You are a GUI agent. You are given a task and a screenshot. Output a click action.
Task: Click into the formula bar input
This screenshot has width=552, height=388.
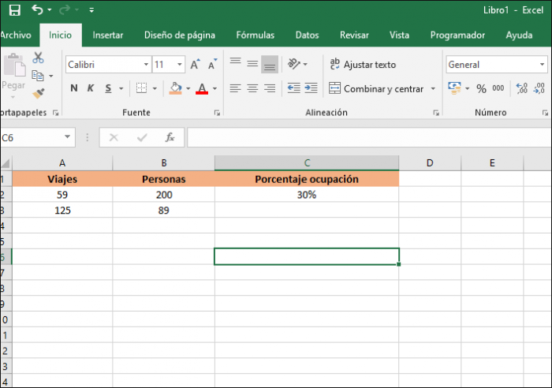pos(370,137)
